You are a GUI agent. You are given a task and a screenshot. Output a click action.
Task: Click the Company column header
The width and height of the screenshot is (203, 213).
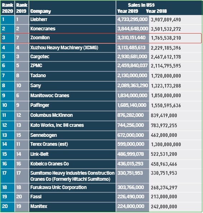tap(40, 11)
